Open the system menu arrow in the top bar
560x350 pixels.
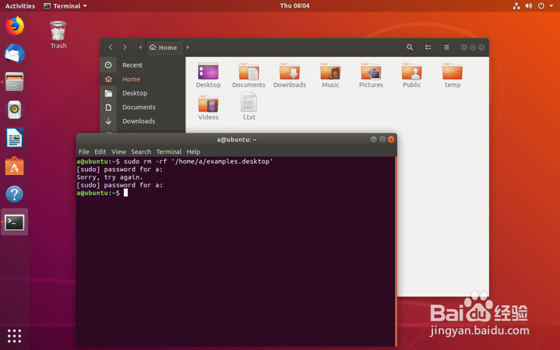[x=551, y=6]
